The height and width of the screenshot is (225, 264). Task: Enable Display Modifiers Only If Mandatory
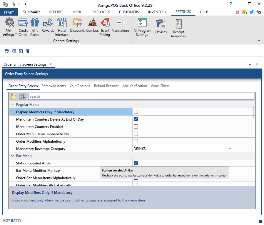136,112
